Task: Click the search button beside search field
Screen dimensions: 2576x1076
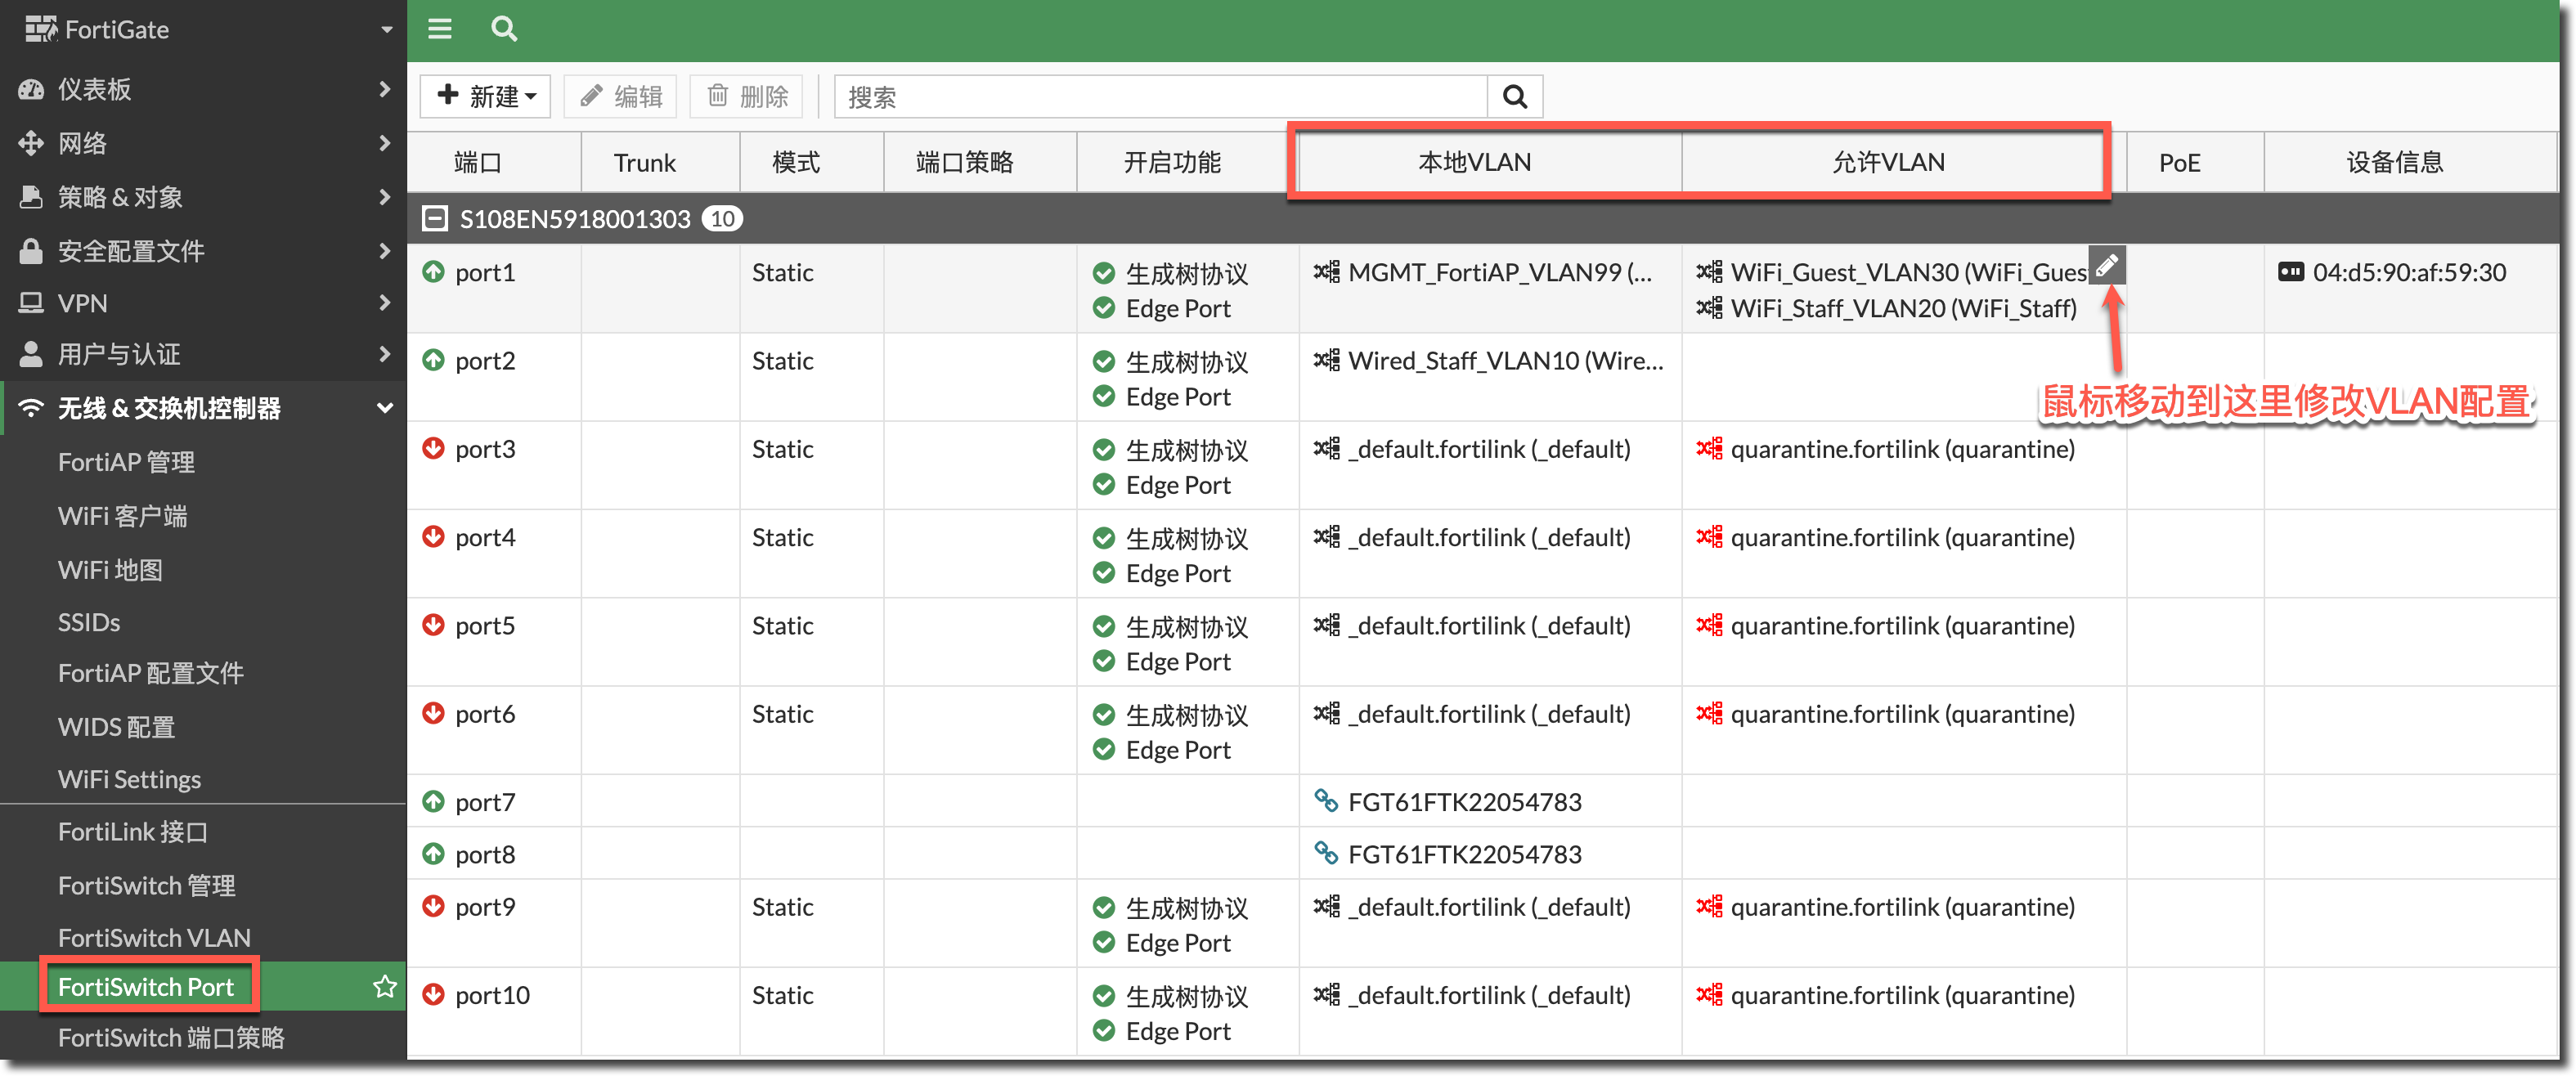Action: (1515, 97)
